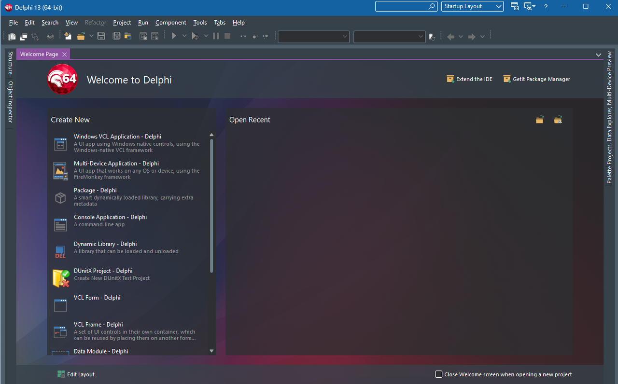618x384 pixels.
Task: Click the Back navigation arrow
Action: (x=451, y=37)
